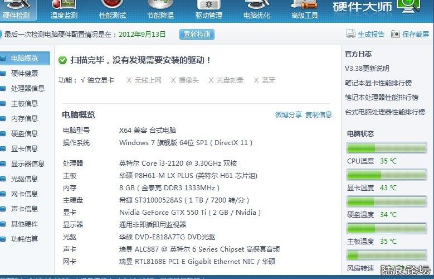Image resolution: width=434 pixels, height=279 pixels.
Task: Click the 重新检测 re-detect button
Action: 197,35
